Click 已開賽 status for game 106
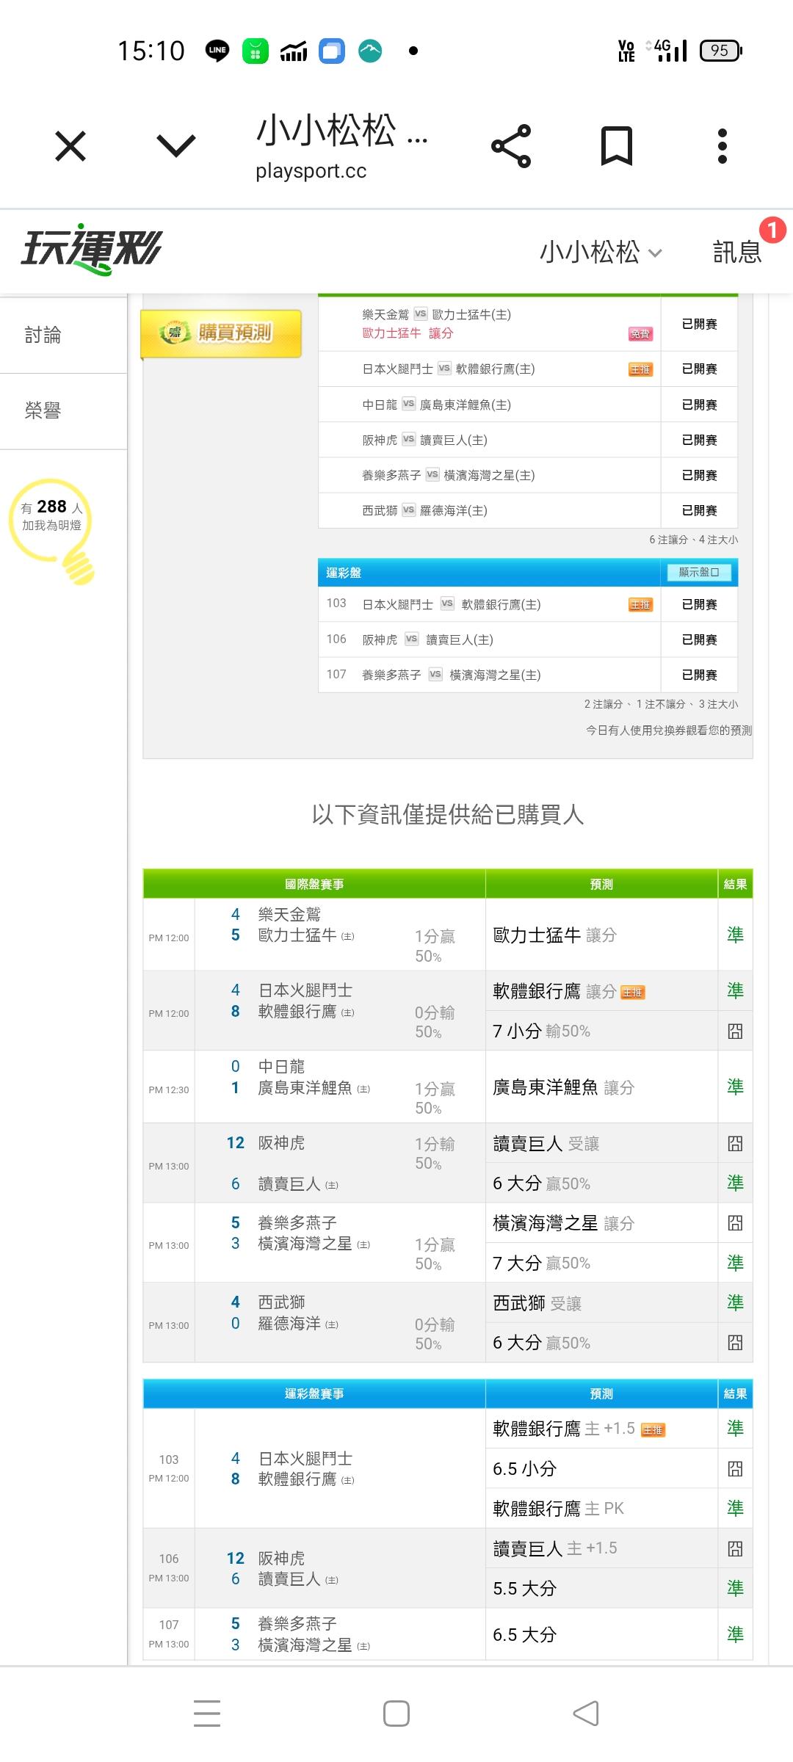The width and height of the screenshot is (793, 1762). pyautogui.click(x=699, y=639)
